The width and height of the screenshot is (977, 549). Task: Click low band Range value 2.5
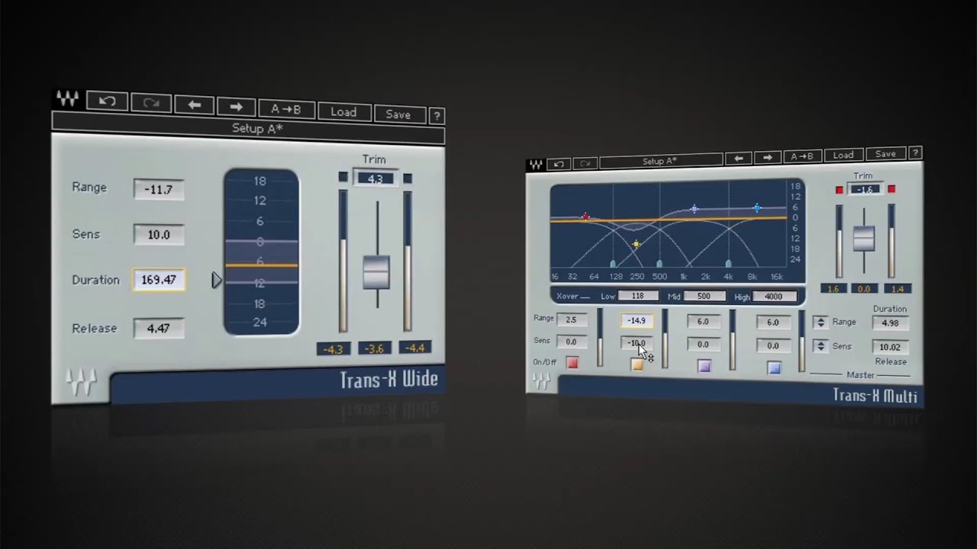pos(572,319)
